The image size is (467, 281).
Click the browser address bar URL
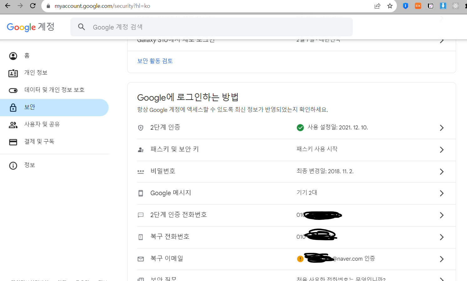pos(102,6)
